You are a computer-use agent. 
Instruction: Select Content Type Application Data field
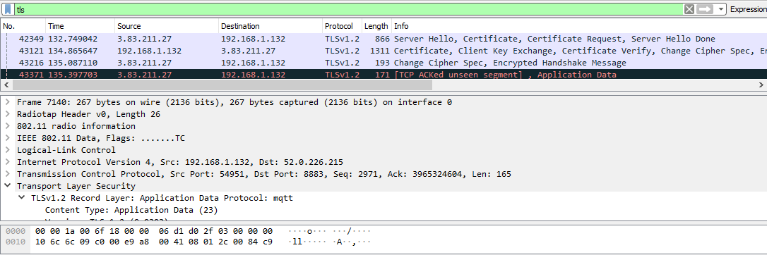click(131, 210)
